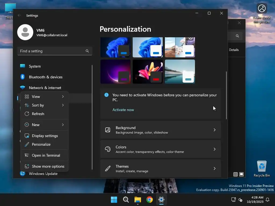Launch Google Chrome from the taskbar
Screen dimensions: 275x206
pyautogui.click(x=149, y=200)
